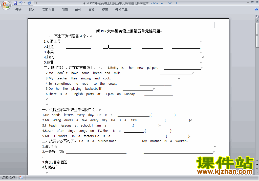
Task: Click the underlined phrase 'a worker.'
Action: [x=178, y=141]
